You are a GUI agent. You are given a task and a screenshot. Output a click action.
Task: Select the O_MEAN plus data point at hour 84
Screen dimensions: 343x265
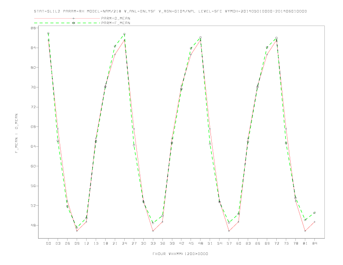pos(314,222)
